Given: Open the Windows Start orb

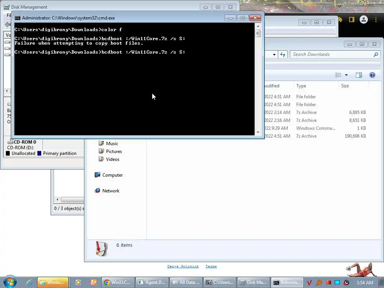Looking at the screenshot, I should 10,282.
